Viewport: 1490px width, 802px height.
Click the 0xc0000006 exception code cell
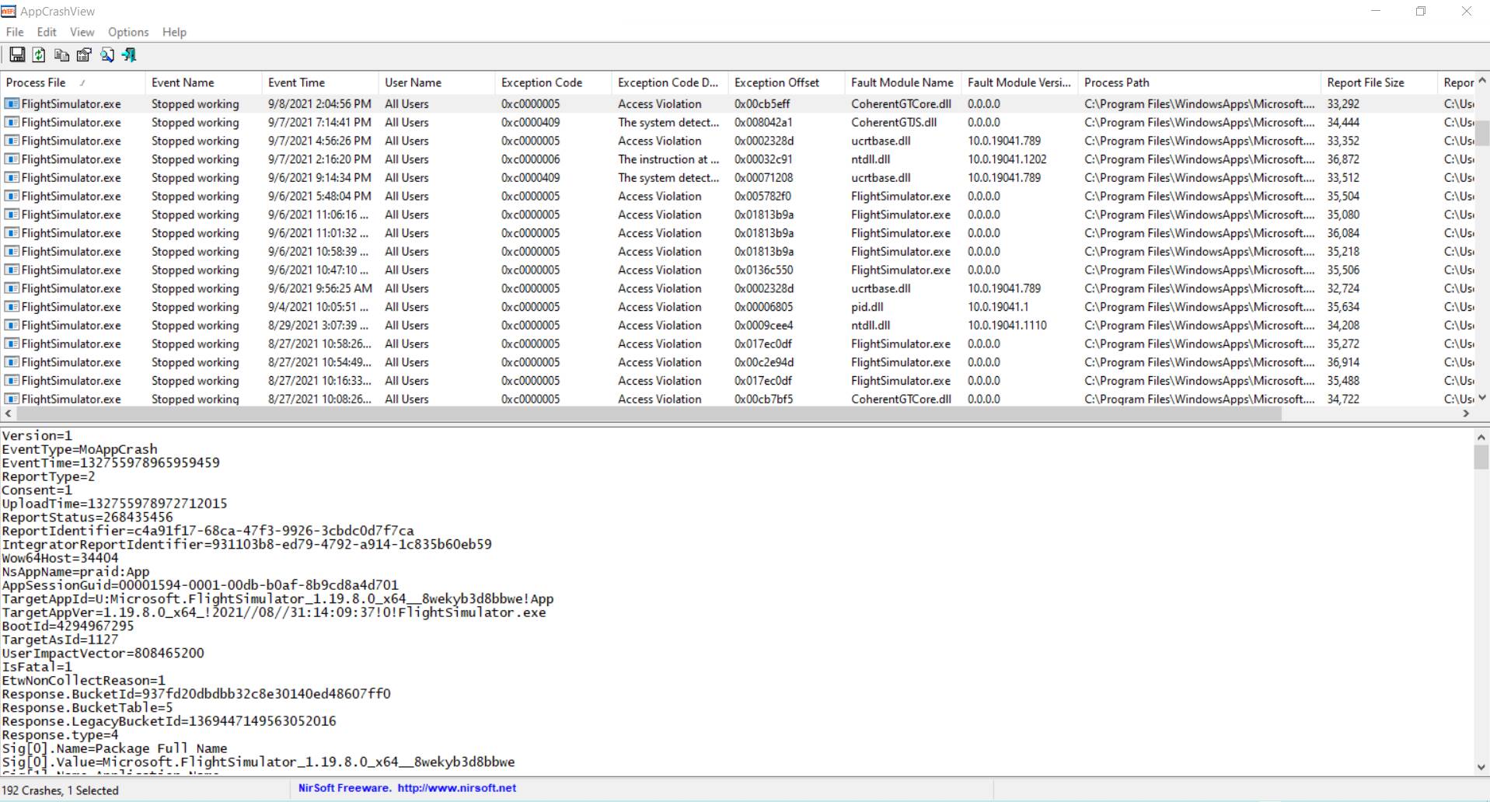click(531, 159)
